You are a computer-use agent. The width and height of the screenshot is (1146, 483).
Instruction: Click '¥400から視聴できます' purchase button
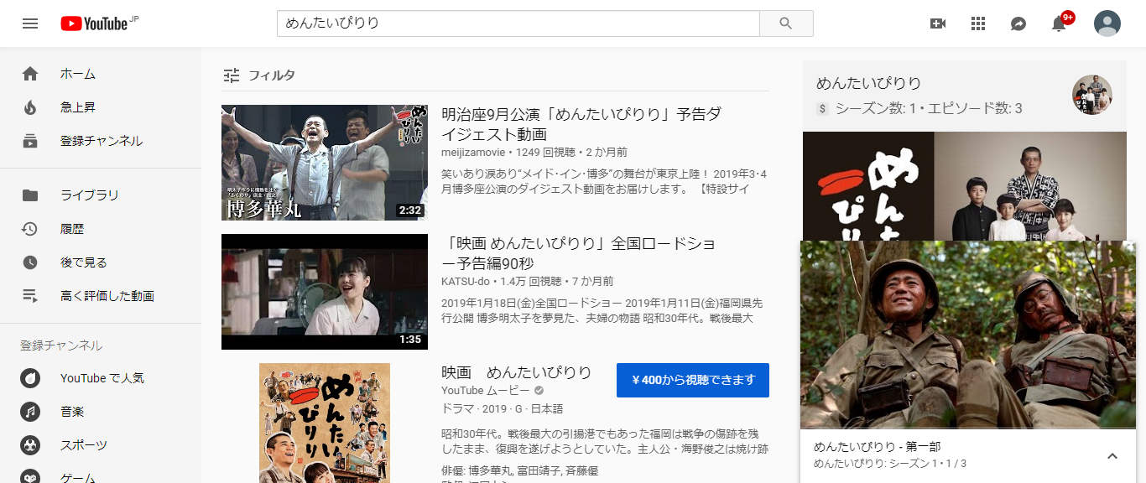[x=693, y=380]
